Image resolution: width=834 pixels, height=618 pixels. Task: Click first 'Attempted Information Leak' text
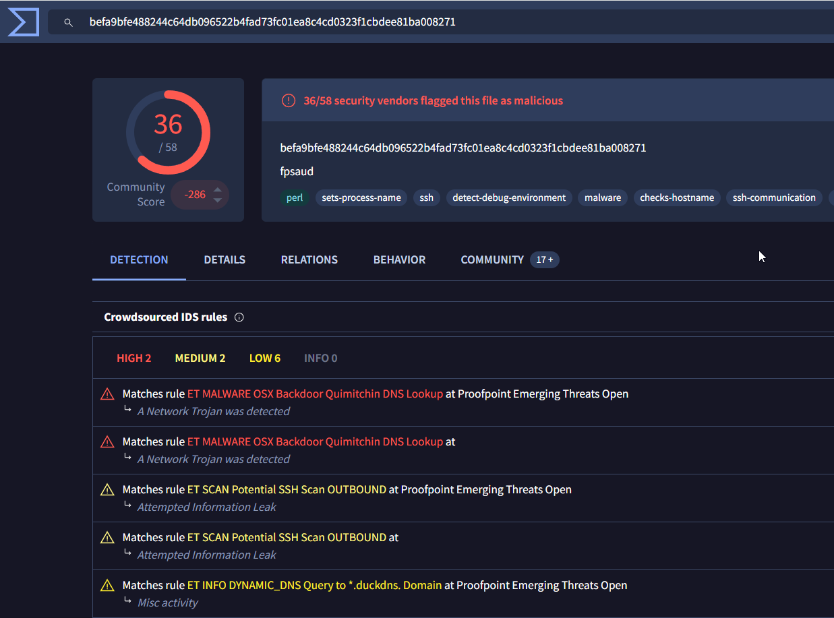pyautogui.click(x=207, y=507)
